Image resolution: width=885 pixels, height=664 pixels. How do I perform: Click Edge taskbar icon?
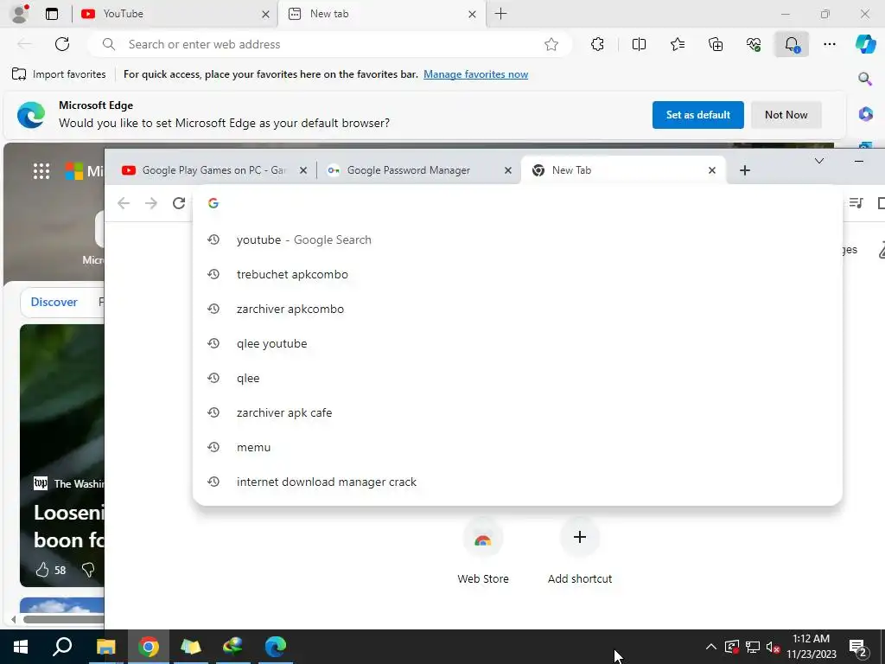(x=276, y=647)
